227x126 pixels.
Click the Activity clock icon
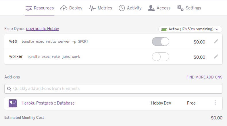click(x=122, y=8)
